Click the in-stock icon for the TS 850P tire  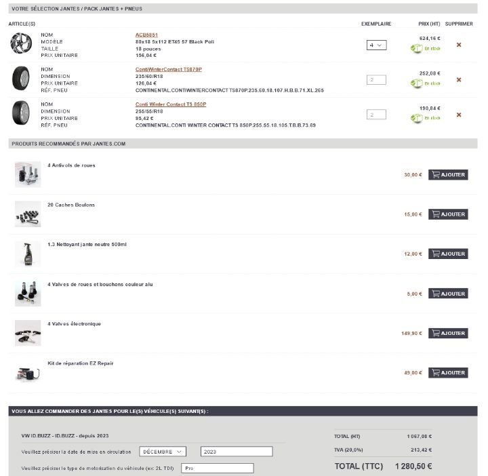coord(417,118)
